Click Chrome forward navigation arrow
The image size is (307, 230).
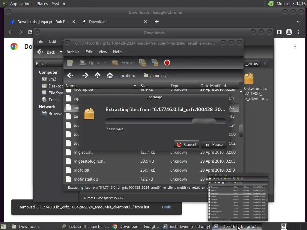[x=20, y=32]
